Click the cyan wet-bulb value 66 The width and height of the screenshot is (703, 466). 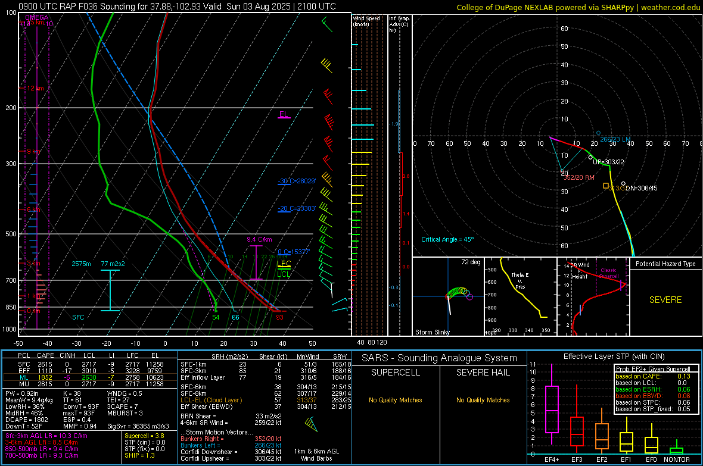(235, 317)
